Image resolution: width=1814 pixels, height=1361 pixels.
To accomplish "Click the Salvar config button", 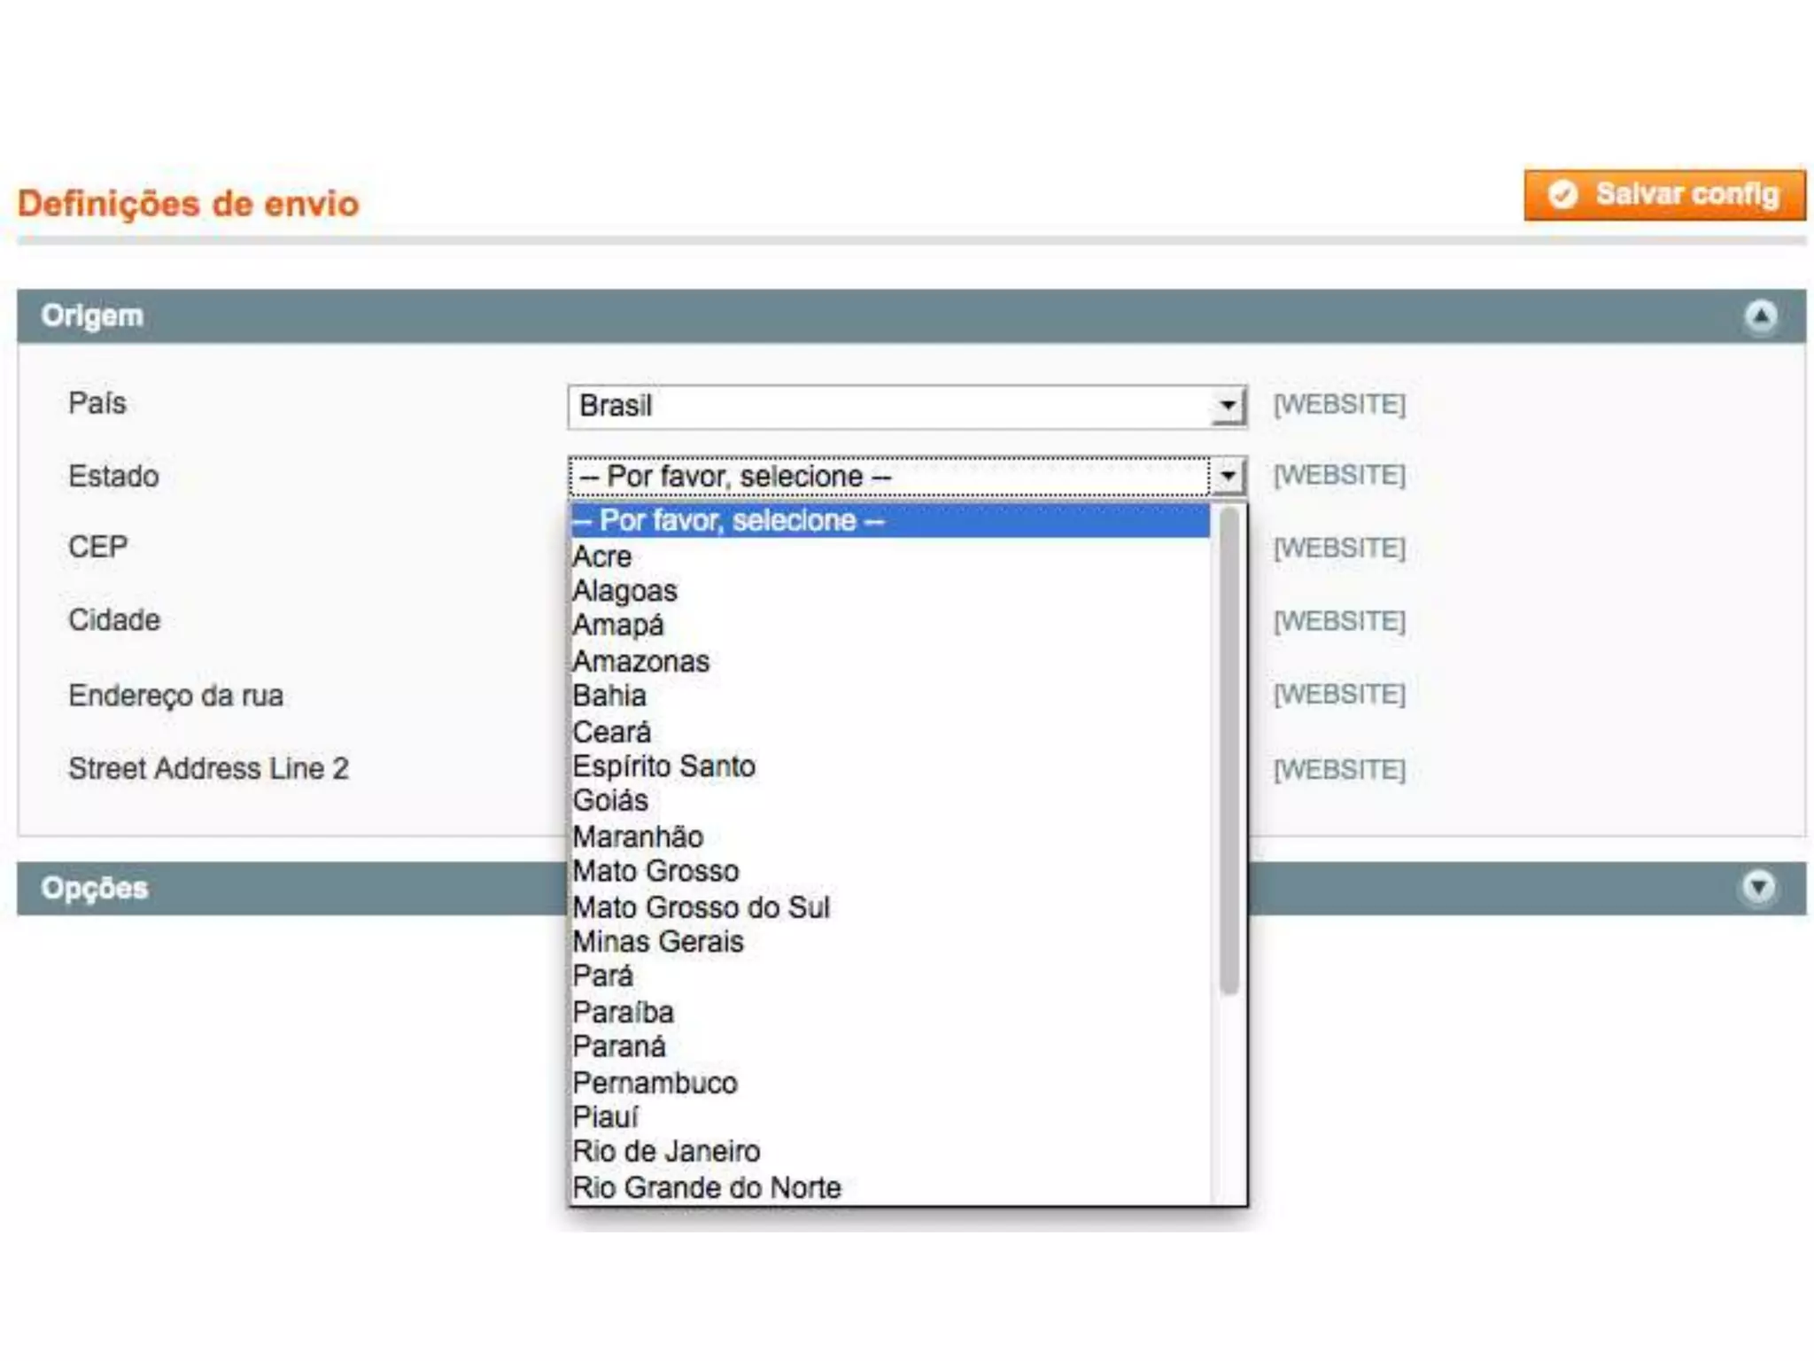I will [1664, 195].
